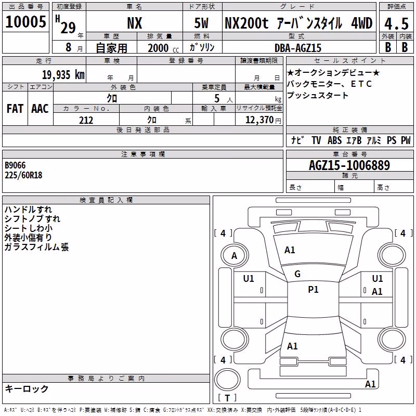Image resolution: width=416 pixels, height=416 pixels.
Task: Select vehicle history 自家用
Action: point(111,48)
